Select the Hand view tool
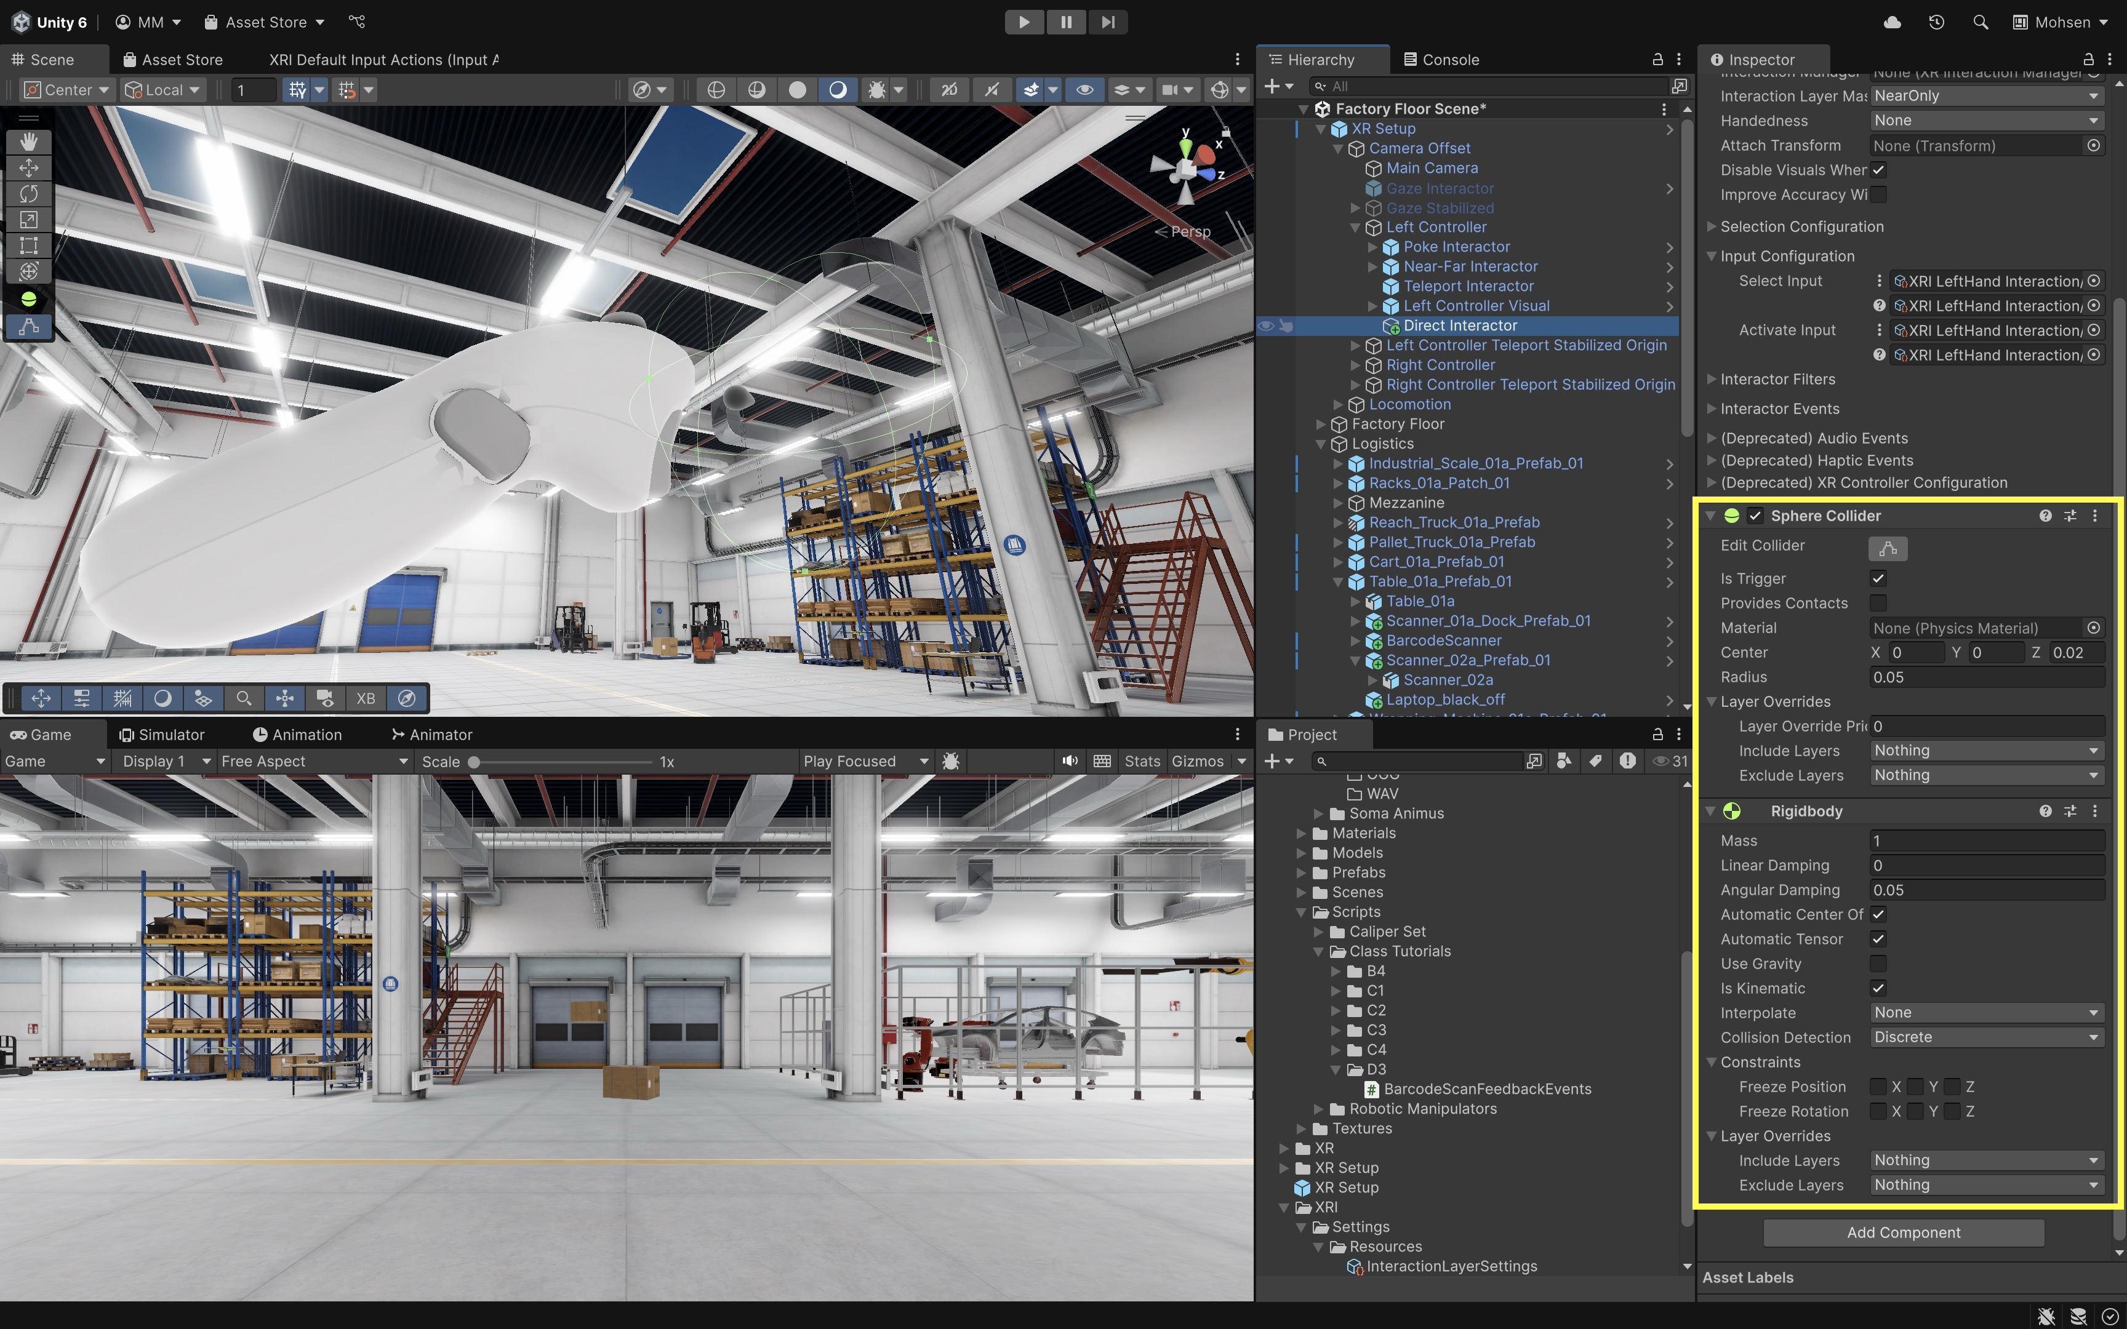 pyautogui.click(x=28, y=142)
